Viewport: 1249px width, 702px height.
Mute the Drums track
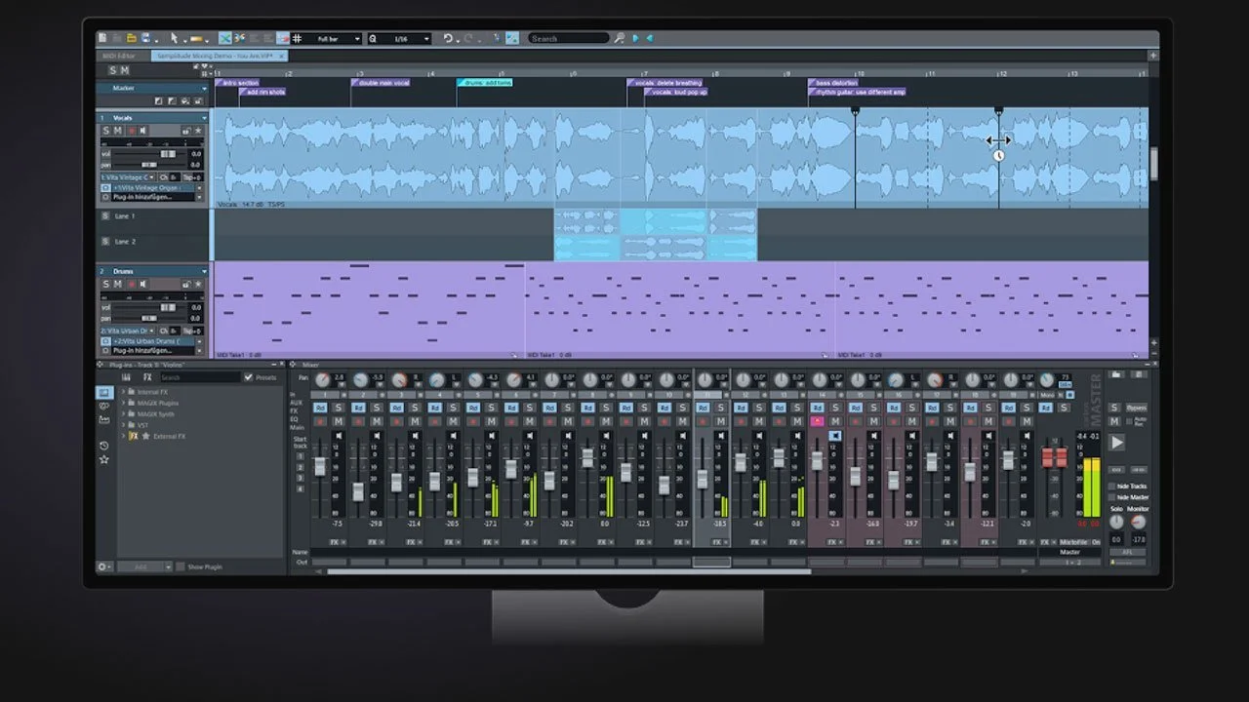pos(118,284)
